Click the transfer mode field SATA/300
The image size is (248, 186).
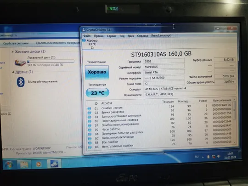[x=163, y=78]
